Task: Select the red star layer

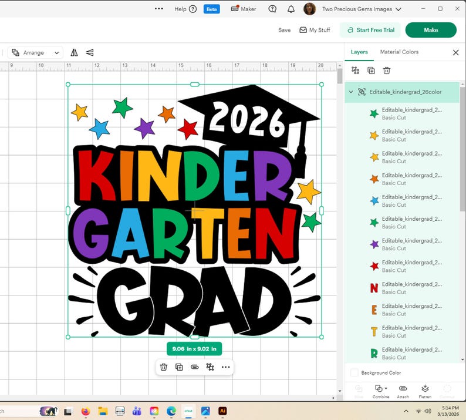Action: (x=402, y=266)
